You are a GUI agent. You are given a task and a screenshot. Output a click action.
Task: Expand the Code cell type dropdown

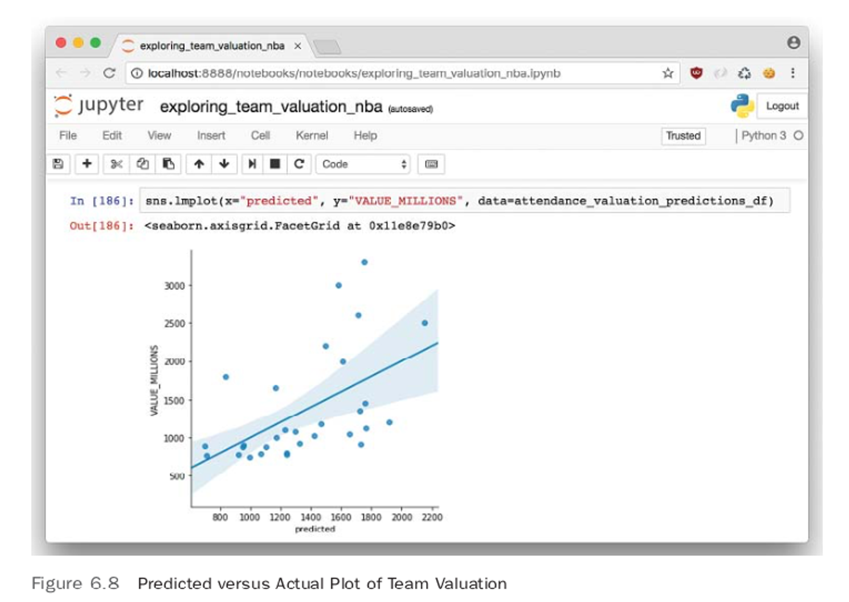tap(363, 164)
